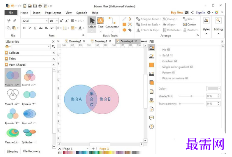Click the Sign In link
The image size is (232, 157).
(200, 13)
